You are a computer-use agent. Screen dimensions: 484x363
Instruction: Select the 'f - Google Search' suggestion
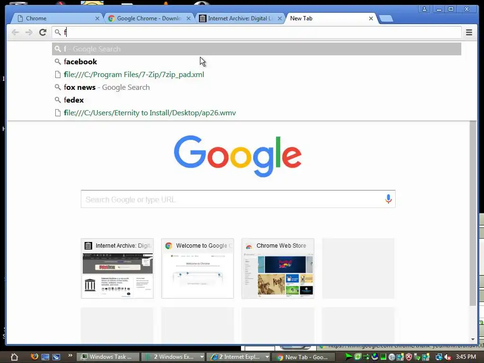pos(257,49)
